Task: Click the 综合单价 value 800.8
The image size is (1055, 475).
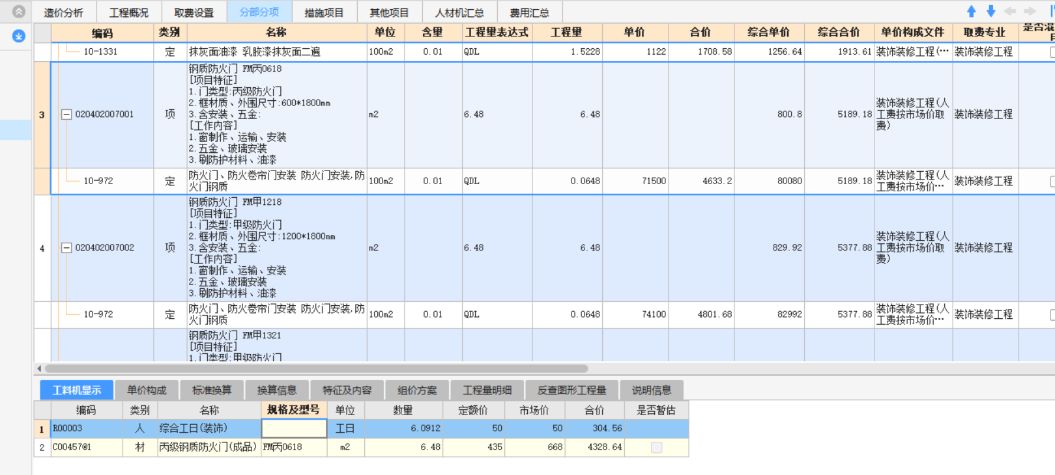Action: pos(789,115)
